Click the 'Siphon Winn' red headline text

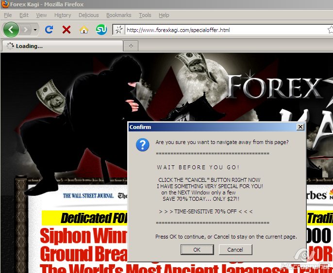pyautogui.click(x=83, y=236)
